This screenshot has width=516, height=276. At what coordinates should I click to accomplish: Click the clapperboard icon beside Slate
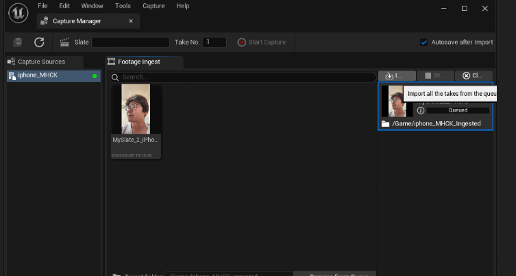(x=64, y=42)
